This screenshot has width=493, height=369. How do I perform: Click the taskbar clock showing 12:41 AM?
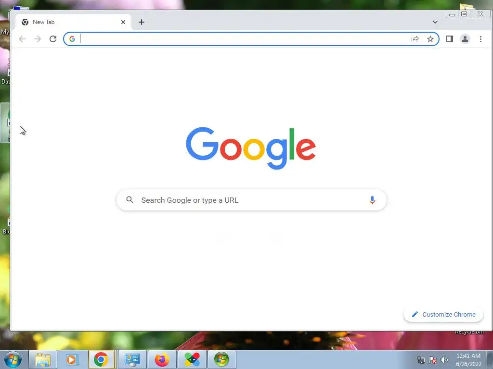[x=468, y=360]
